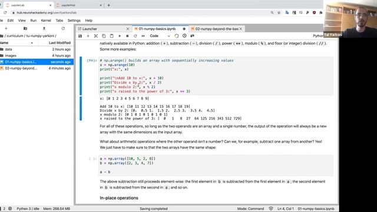Create a new folder in the file browser
This screenshot has height=212, width=377.
[25, 28]
